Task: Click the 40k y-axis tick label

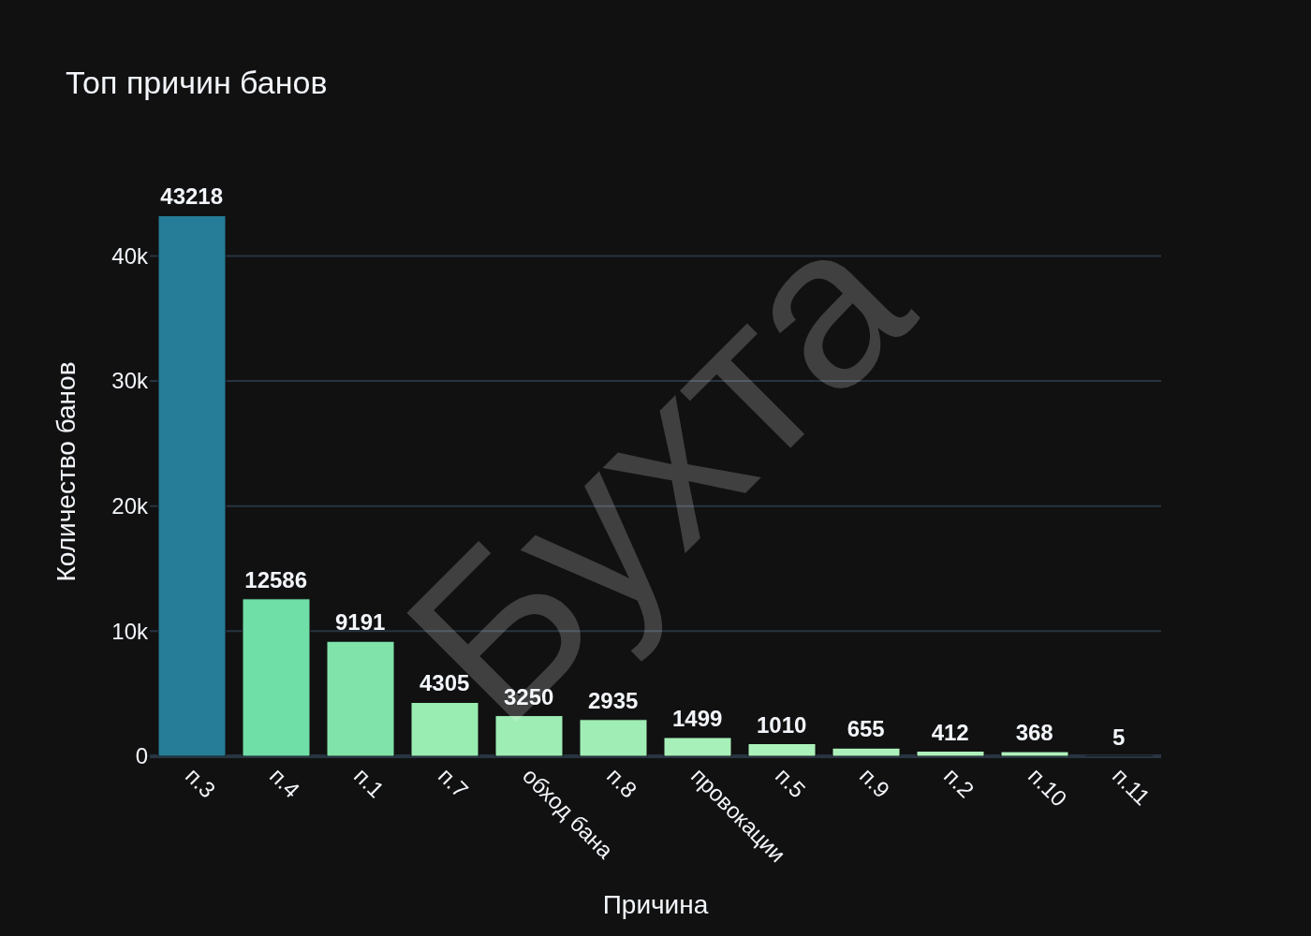Action: tap(129, 256)
